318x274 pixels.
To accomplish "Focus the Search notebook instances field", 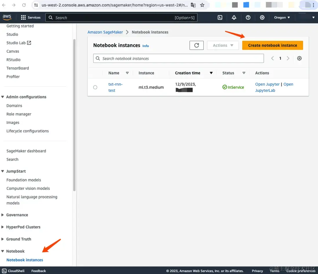I will click(178, 59).
